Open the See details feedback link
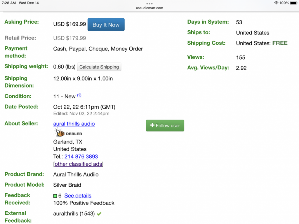Viewport: 299px width, 224px height. 78,196
